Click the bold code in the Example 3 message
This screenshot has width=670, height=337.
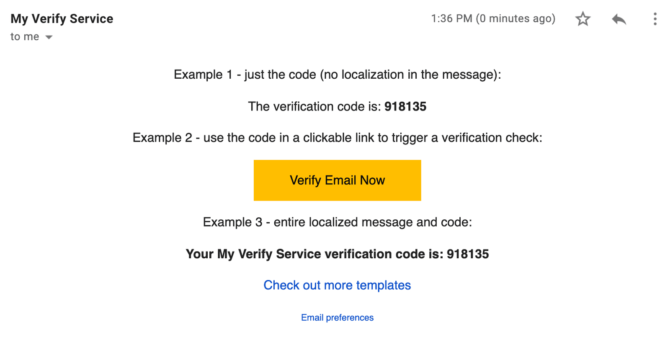[468, 254]
